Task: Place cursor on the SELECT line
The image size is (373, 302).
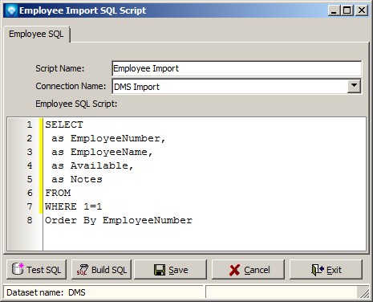Action: pyautogui.click(x=64, y=124)
